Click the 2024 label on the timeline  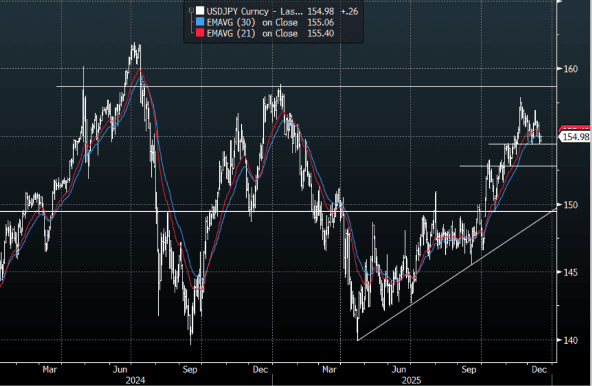(135, 379)
